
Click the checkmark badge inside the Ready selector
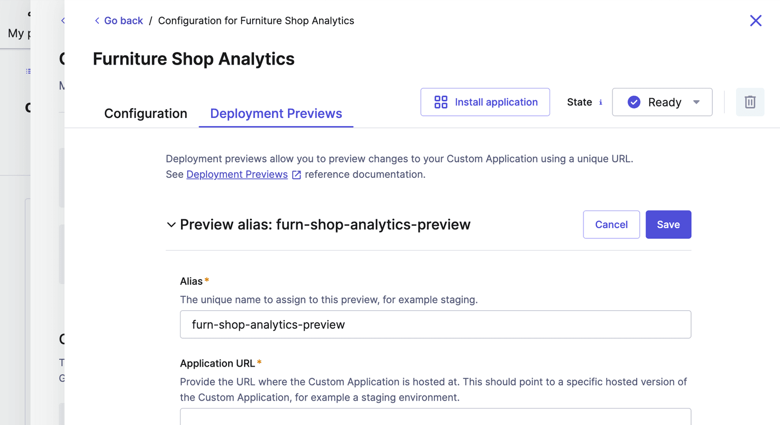point(633,102)
